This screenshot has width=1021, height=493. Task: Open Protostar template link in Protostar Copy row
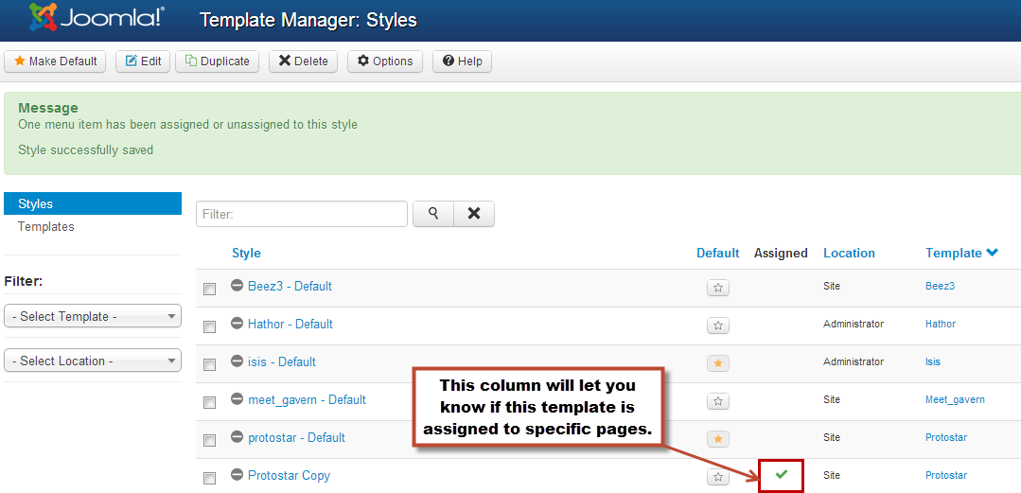947,475
